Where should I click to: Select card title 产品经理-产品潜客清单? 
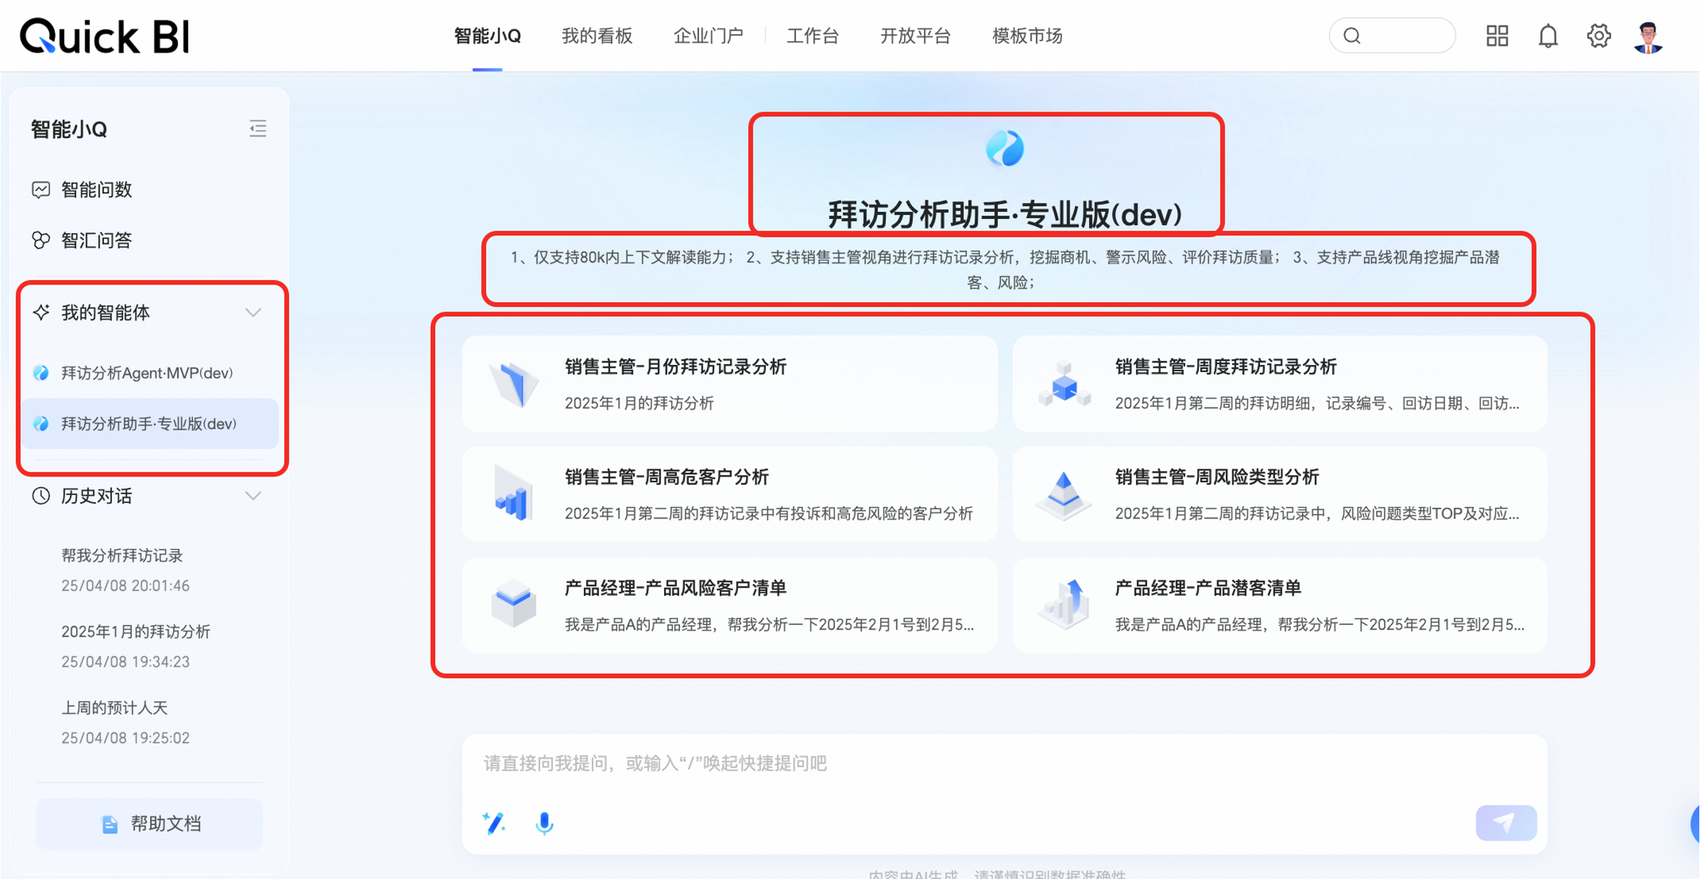click(x=1208, y=588)
